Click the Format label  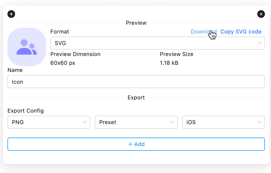point(60,32)
